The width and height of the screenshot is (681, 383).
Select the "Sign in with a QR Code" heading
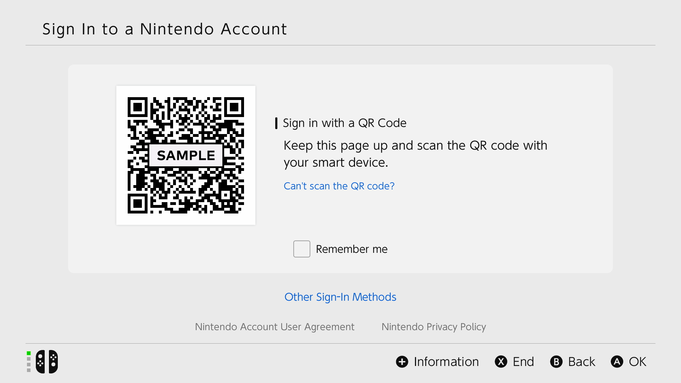tap(344, 123)
